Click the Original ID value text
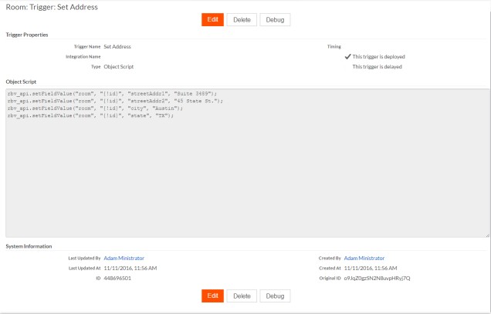 pos(378,278)
